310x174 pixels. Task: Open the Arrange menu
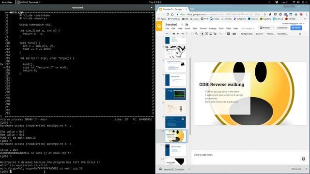pyautogui.click(x=213, y=29)
